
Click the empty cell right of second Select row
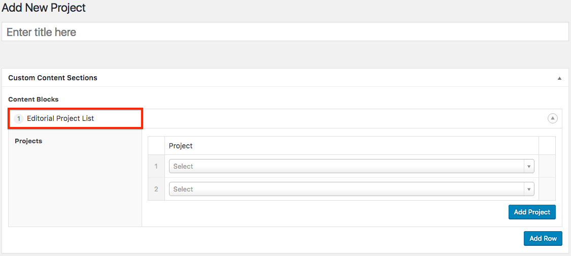point(547,189)
